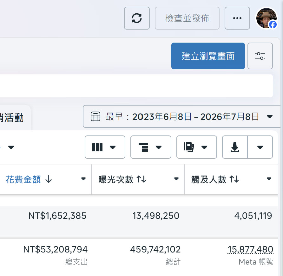Click total impressions 459,742,102
Viewport: 283px width, 276px height.
[155, 249]
